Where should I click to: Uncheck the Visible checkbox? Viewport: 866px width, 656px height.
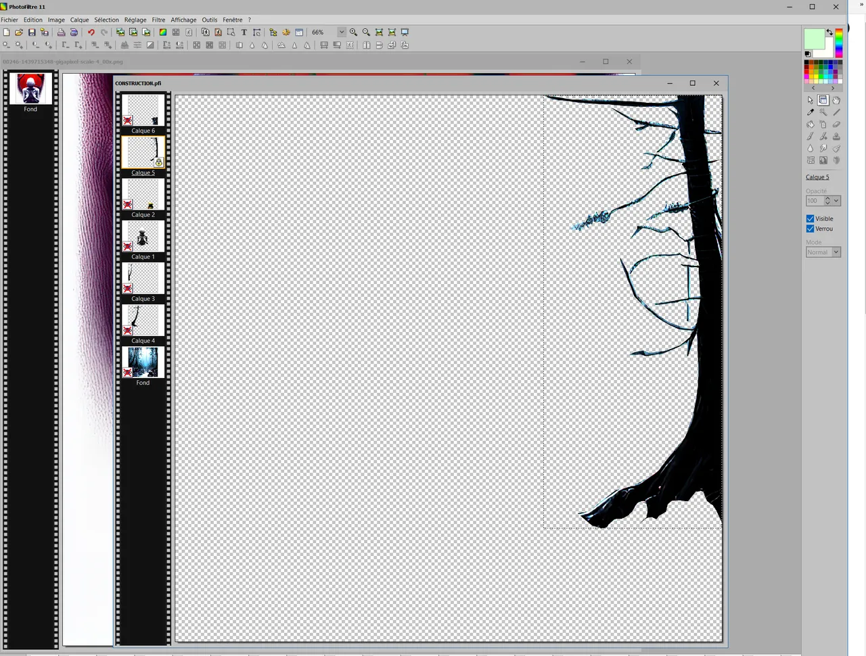tap(810, 219)
